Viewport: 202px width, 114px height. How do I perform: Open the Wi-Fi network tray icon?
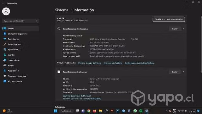pyautogui.click(x=179, y=111)
